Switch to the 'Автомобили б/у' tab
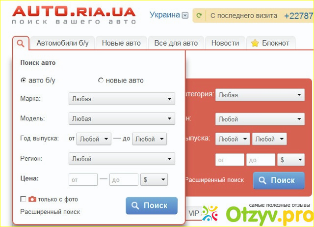Screen dimensions: 314x227 [62, 43]
